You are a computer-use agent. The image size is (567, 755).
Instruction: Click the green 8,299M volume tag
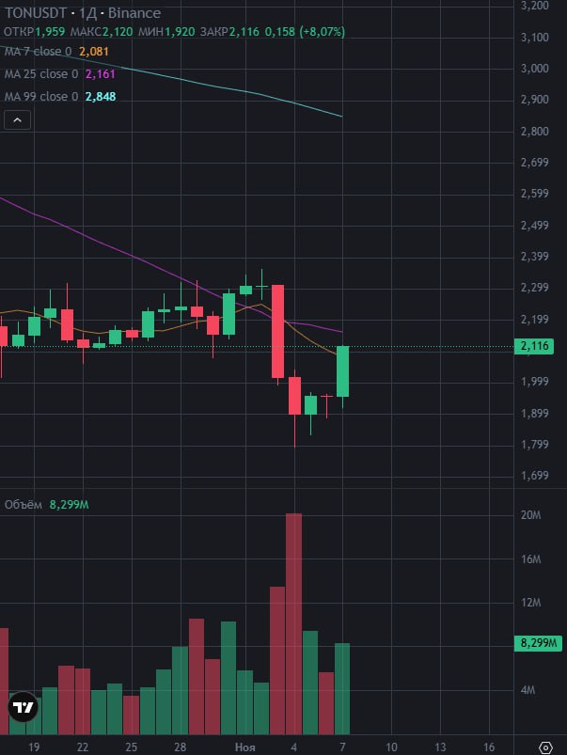coord(537,644)
